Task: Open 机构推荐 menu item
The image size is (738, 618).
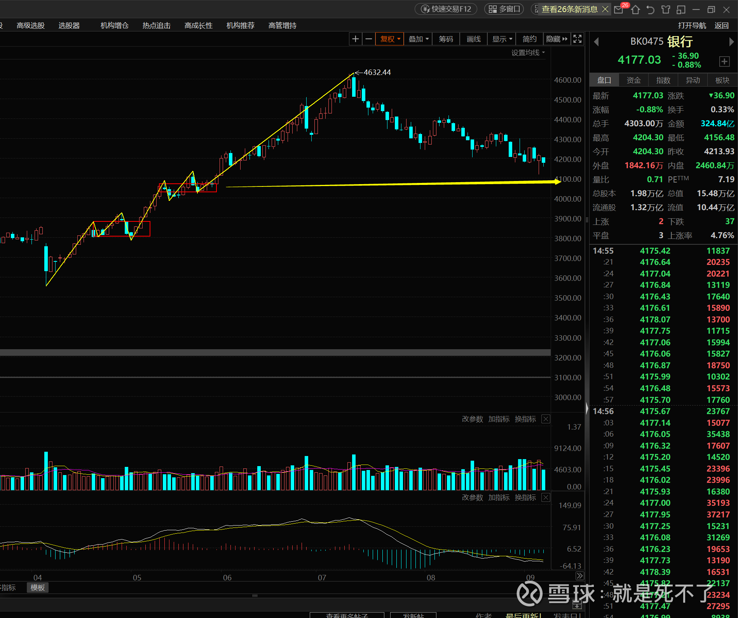Action: click(241, 25)
